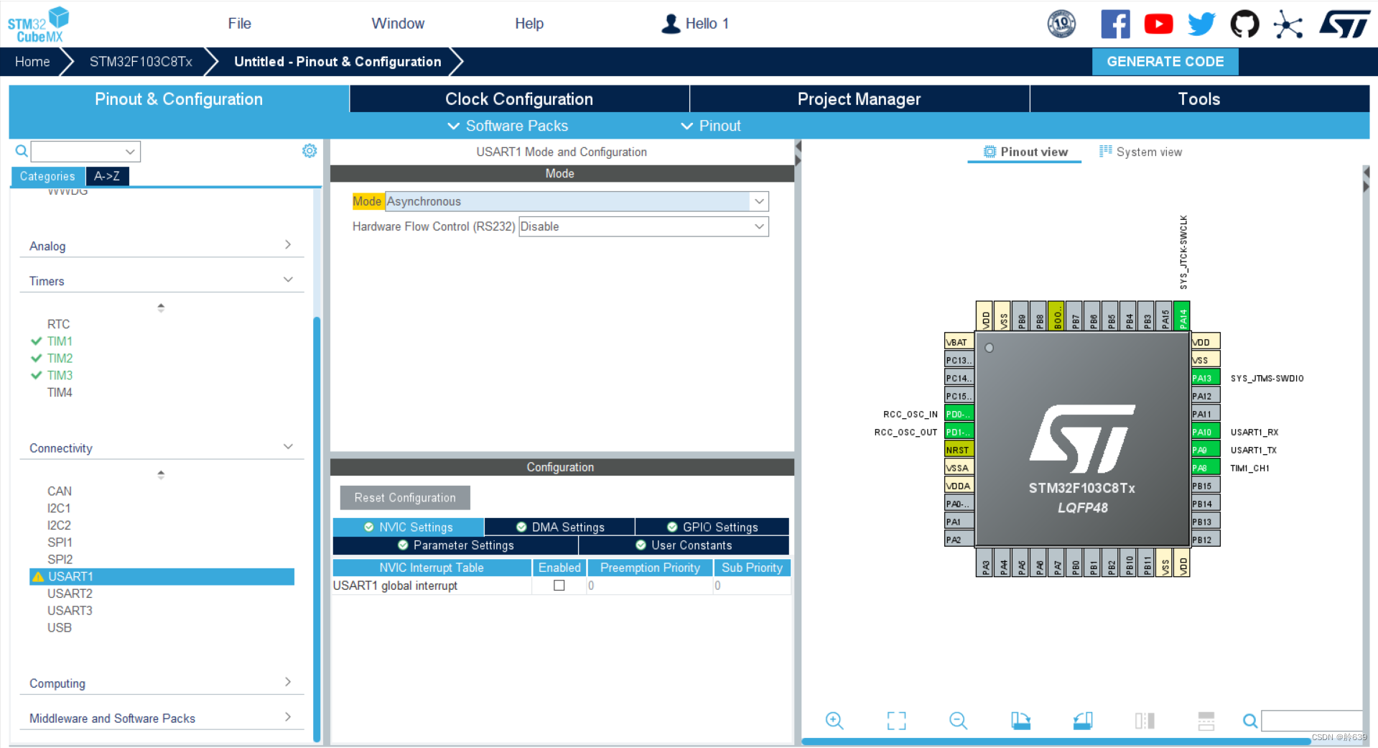Screen dimensions: 1378x748
Task: Collapse the Timers category
Action: [161, 281]
